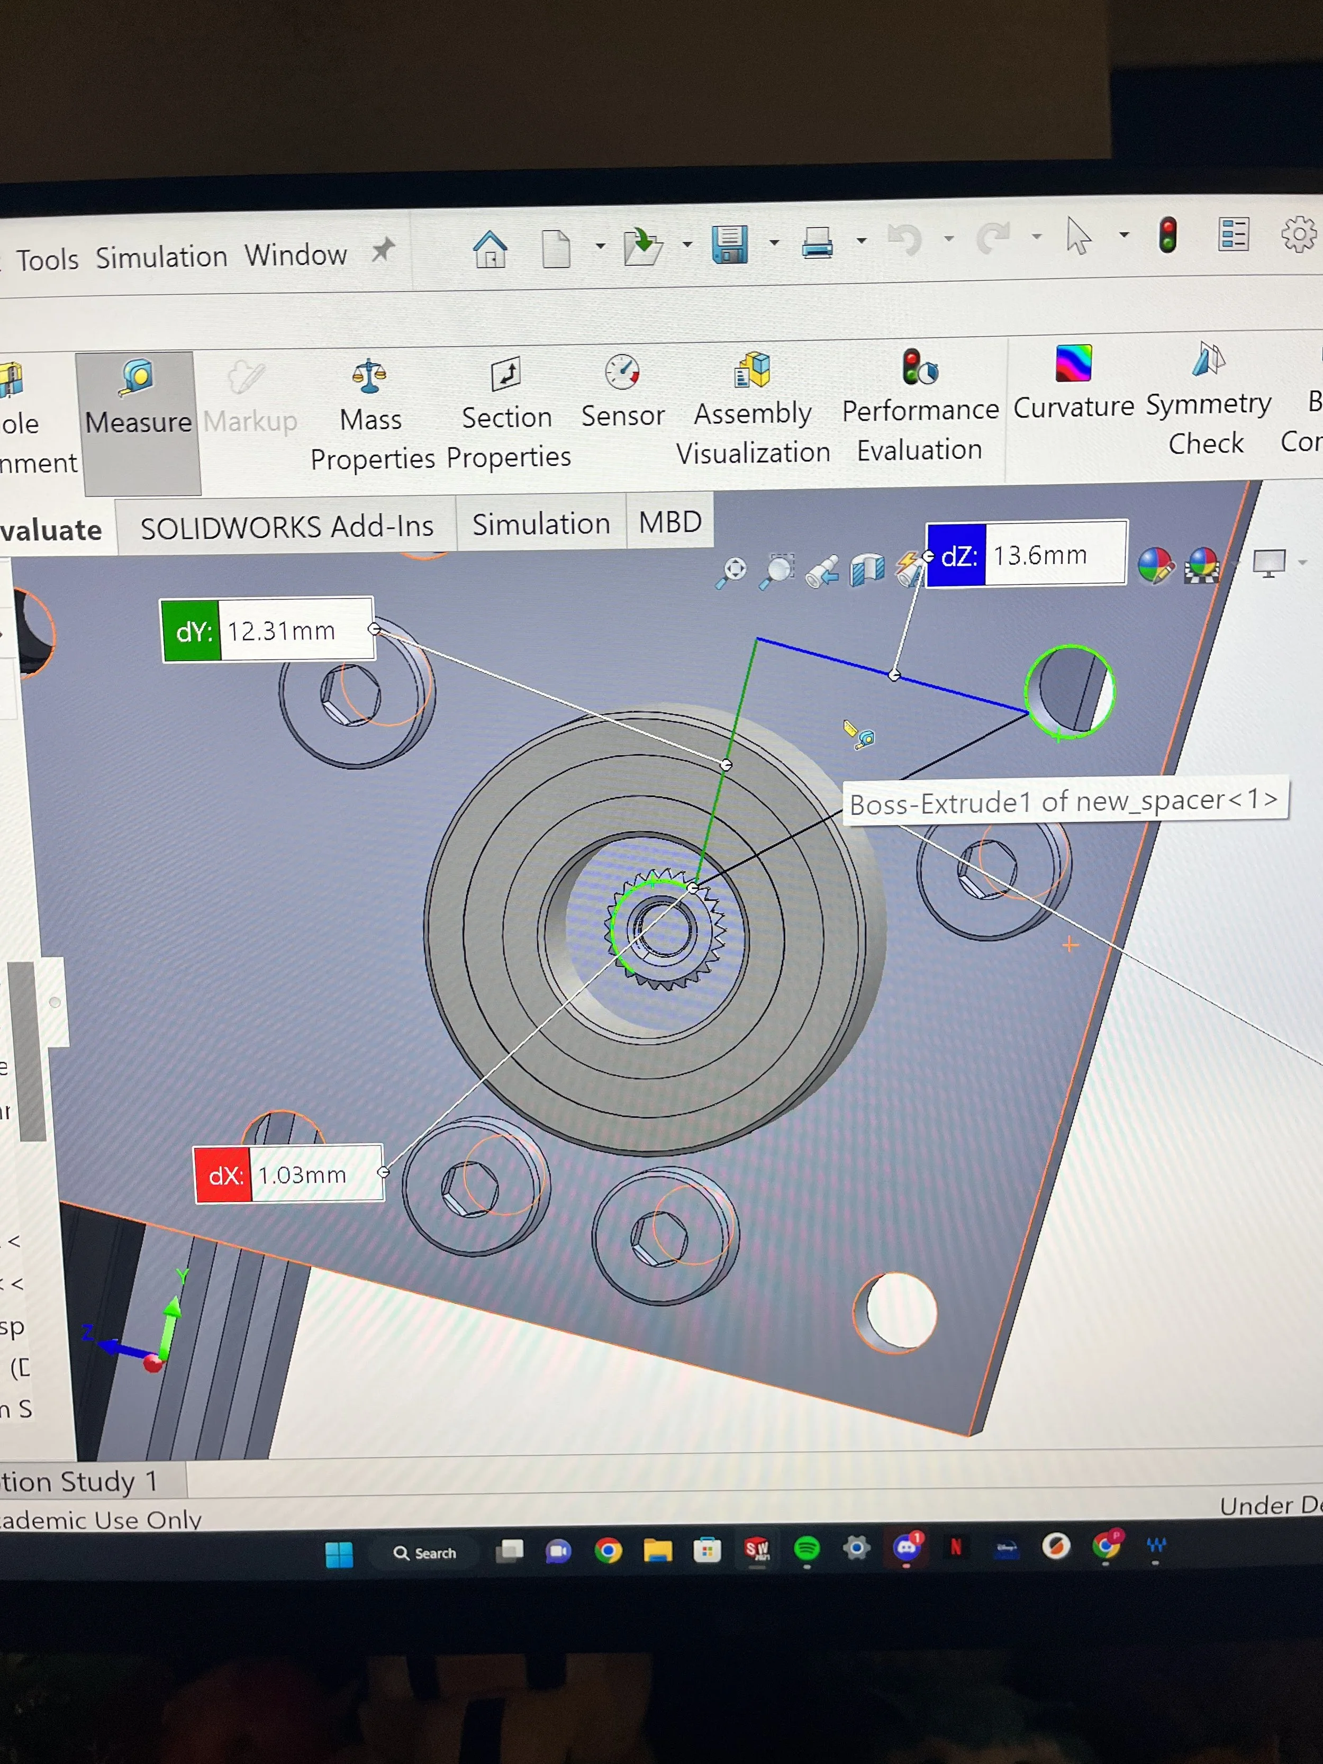This screenshot has width=1323, height=1764.
Task: Open the Print dropdown arrow
Action: point(861,240)
